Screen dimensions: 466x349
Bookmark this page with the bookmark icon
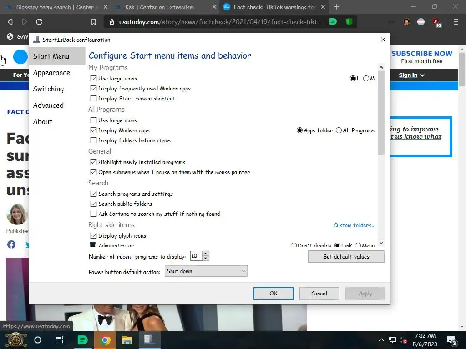pos(94,22)
